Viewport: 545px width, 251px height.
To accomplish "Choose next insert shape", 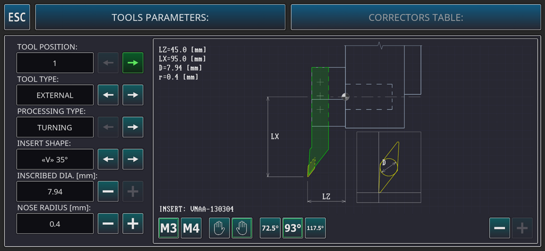I will [133, 159].
